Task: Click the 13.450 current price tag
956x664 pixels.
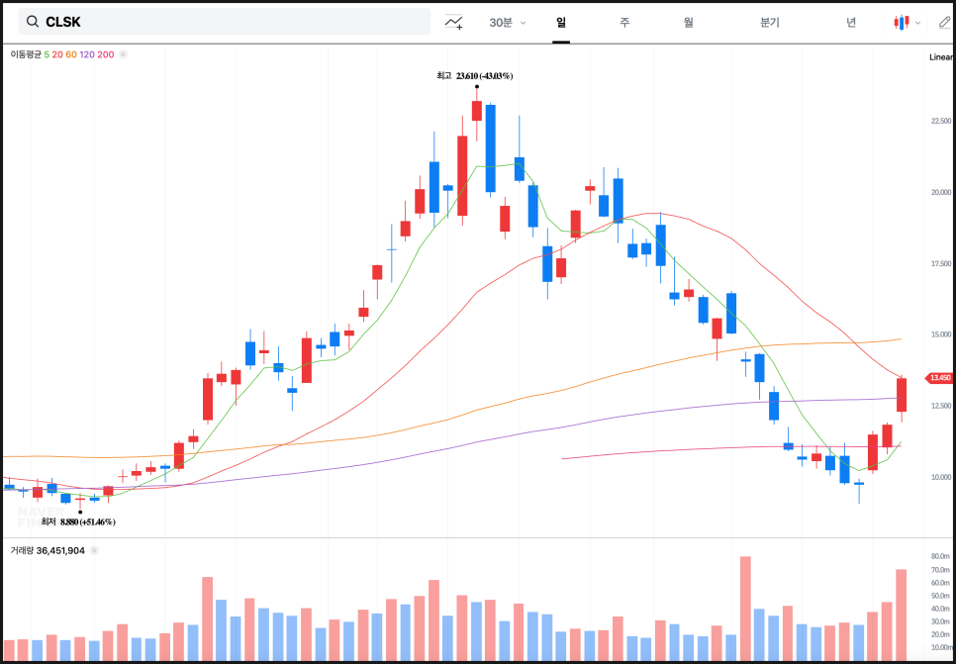Action: click(x=938, y=378)
